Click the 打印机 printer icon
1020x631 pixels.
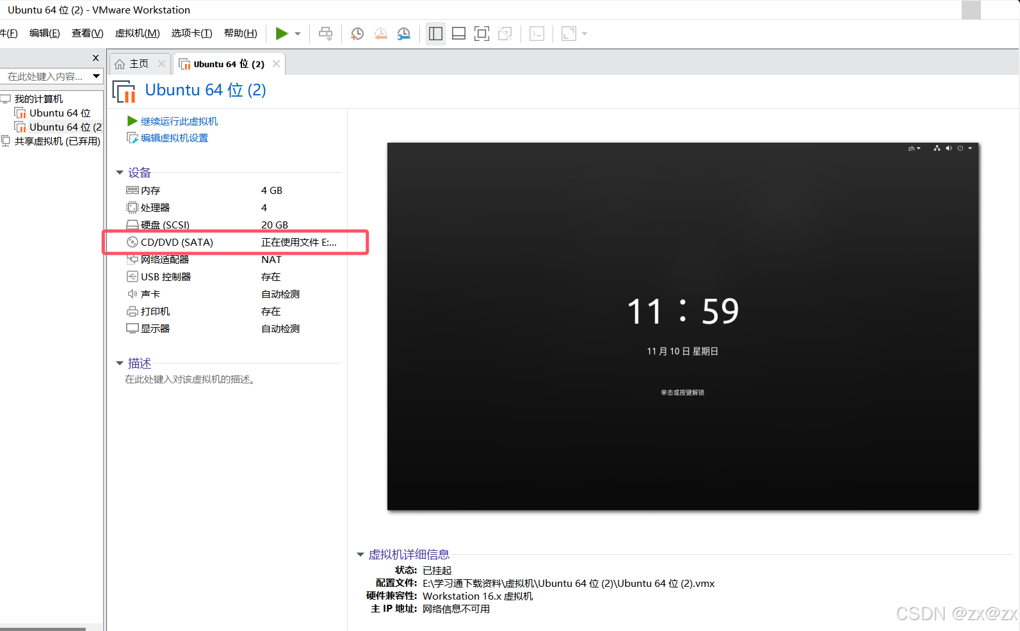click(x=133, y=312)
